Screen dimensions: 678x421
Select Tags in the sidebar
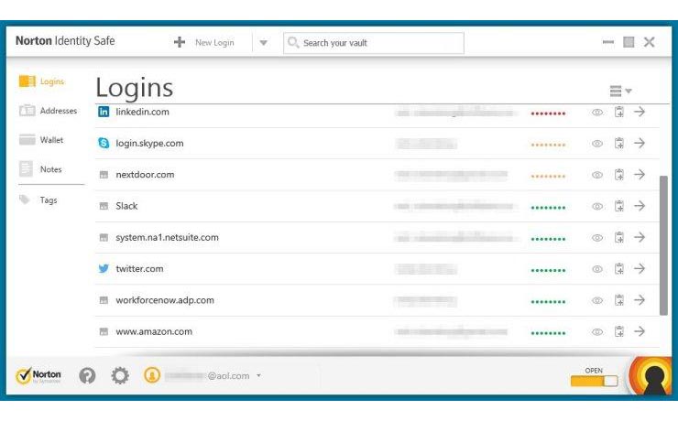[x=38, y=200]
